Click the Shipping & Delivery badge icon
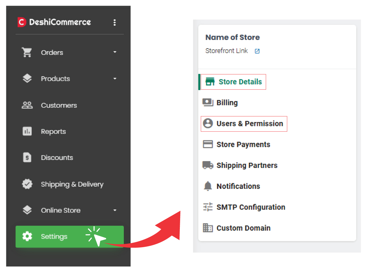Image resolution: width=366 pixels, height=272 pixels. pos(27,184)
